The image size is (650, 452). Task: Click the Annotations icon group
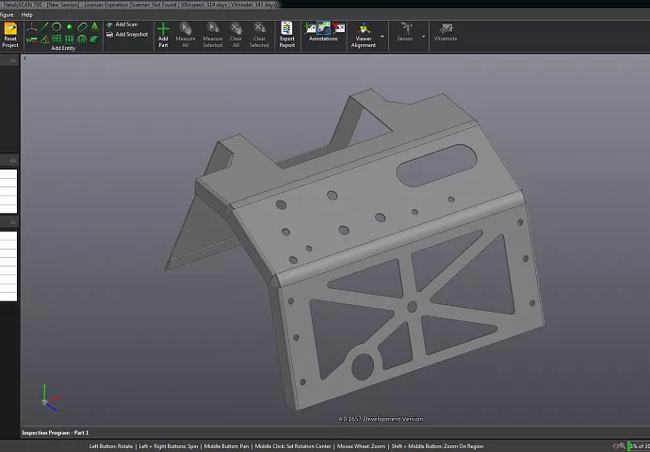323,28
